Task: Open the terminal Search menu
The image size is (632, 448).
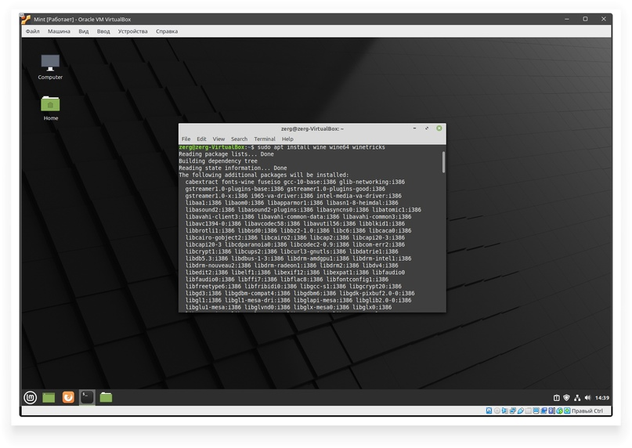Action: (239, 139)
